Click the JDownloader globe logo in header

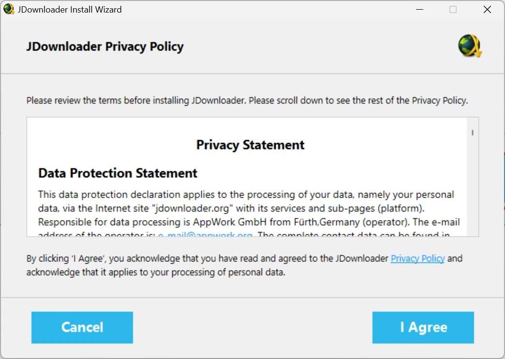coord(470,46)
